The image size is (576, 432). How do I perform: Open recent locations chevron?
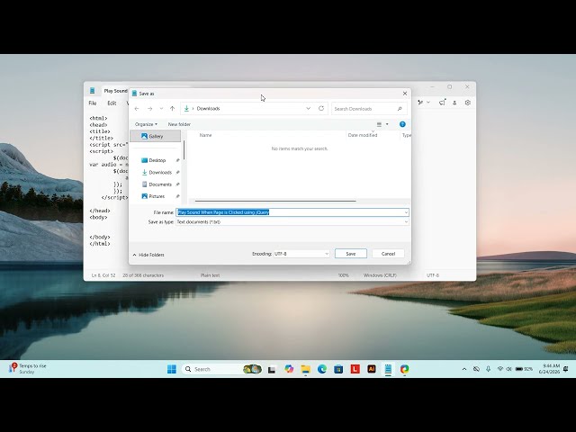[x=161, y=109]
